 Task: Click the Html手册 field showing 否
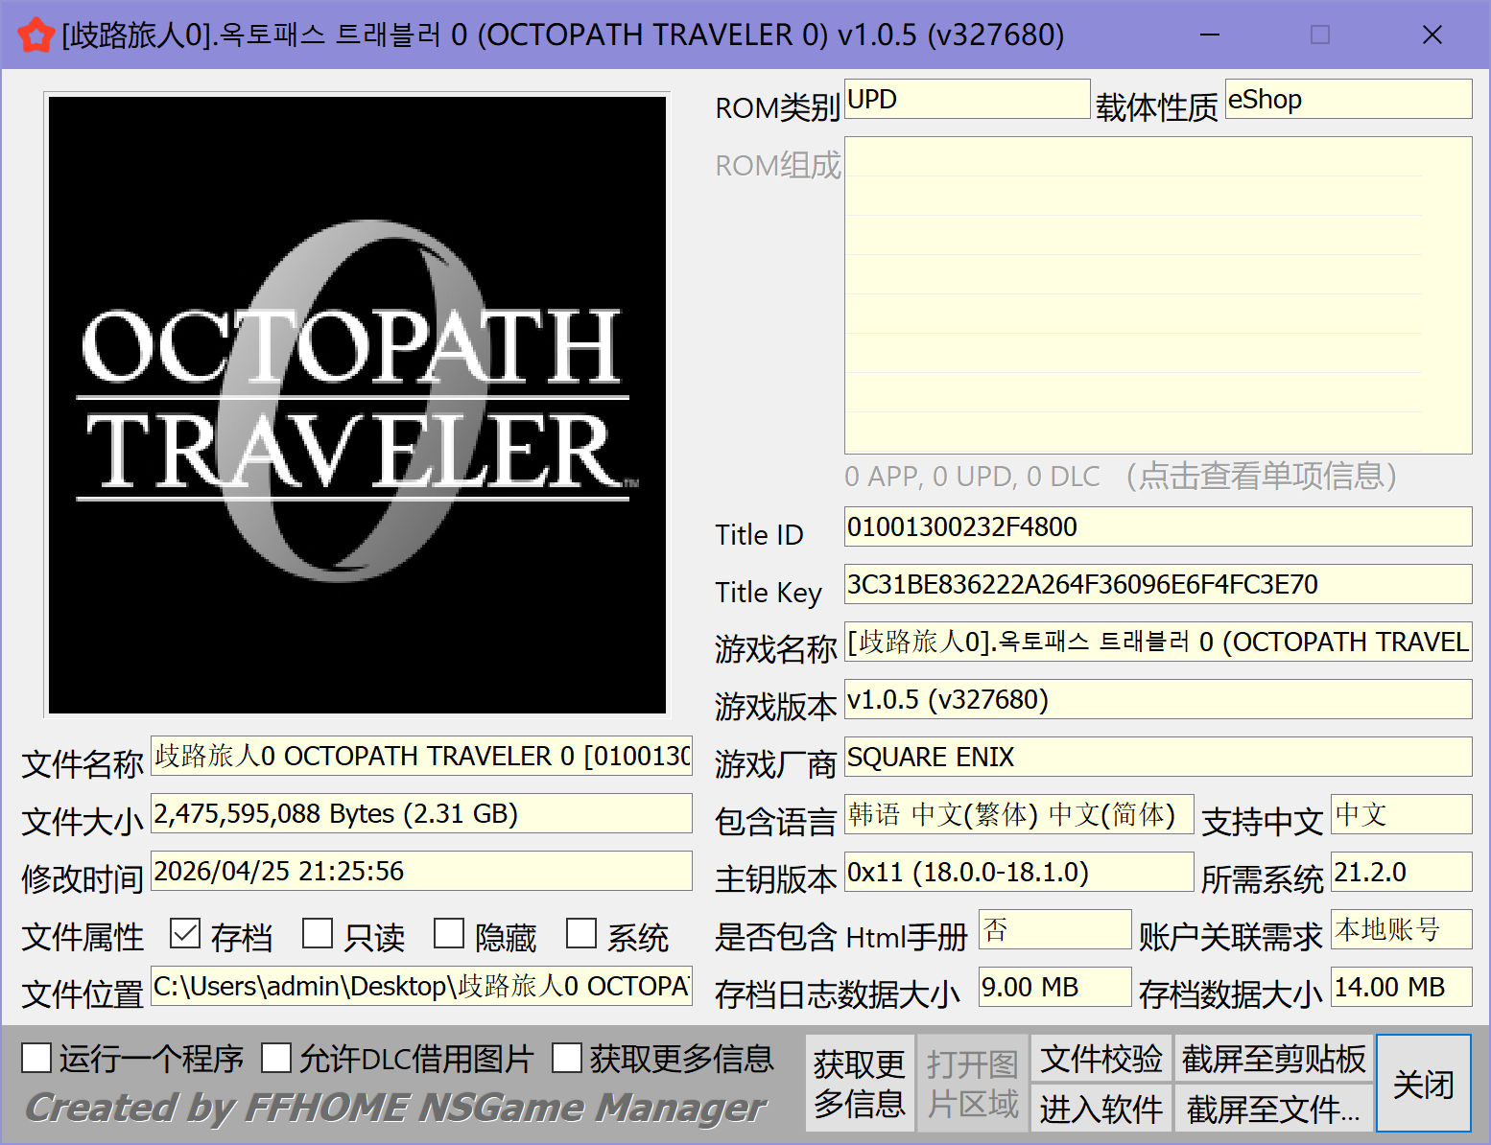(x=1055, y=929)
